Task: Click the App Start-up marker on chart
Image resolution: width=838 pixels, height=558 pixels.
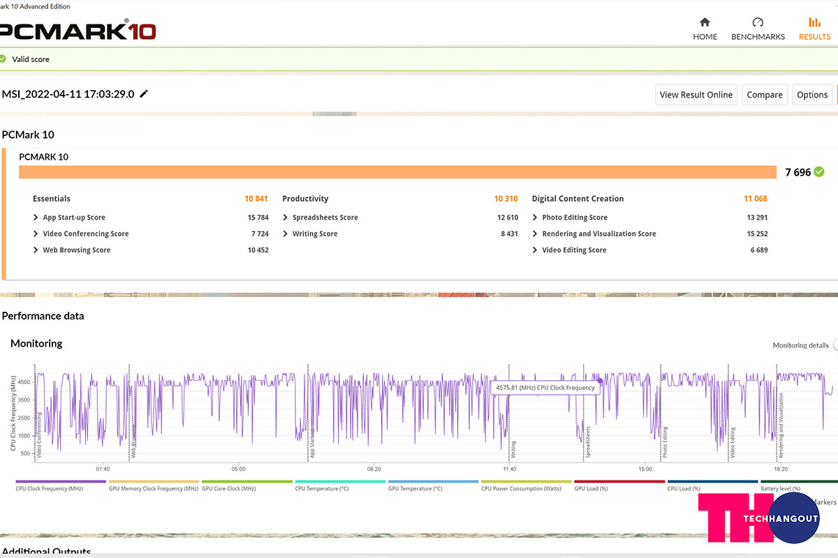Action: [x=312, y=444]
